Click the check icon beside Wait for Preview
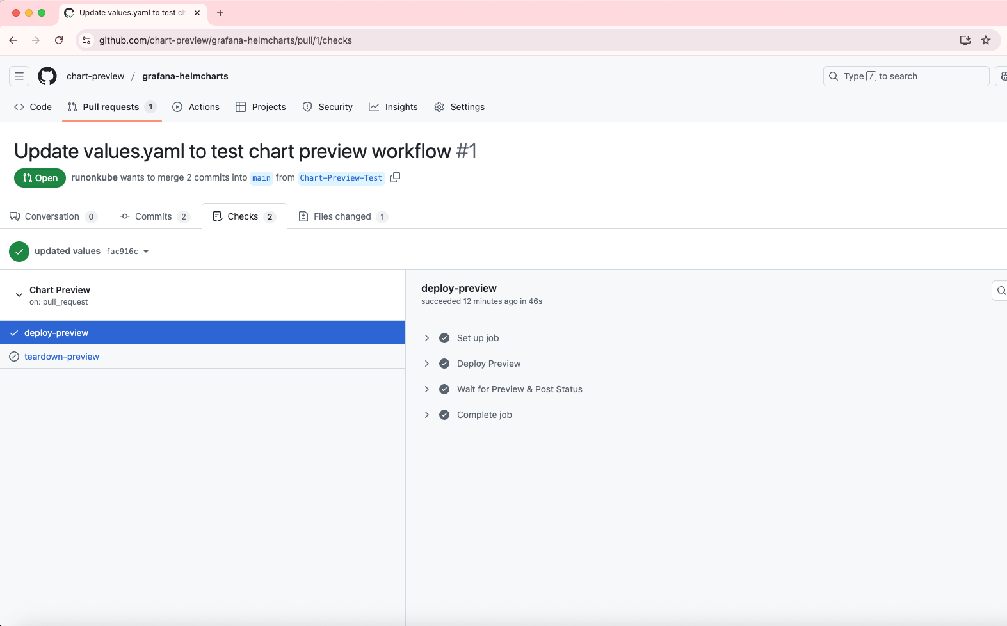Screen dimensions: 1007x626 tap(444, 389)
